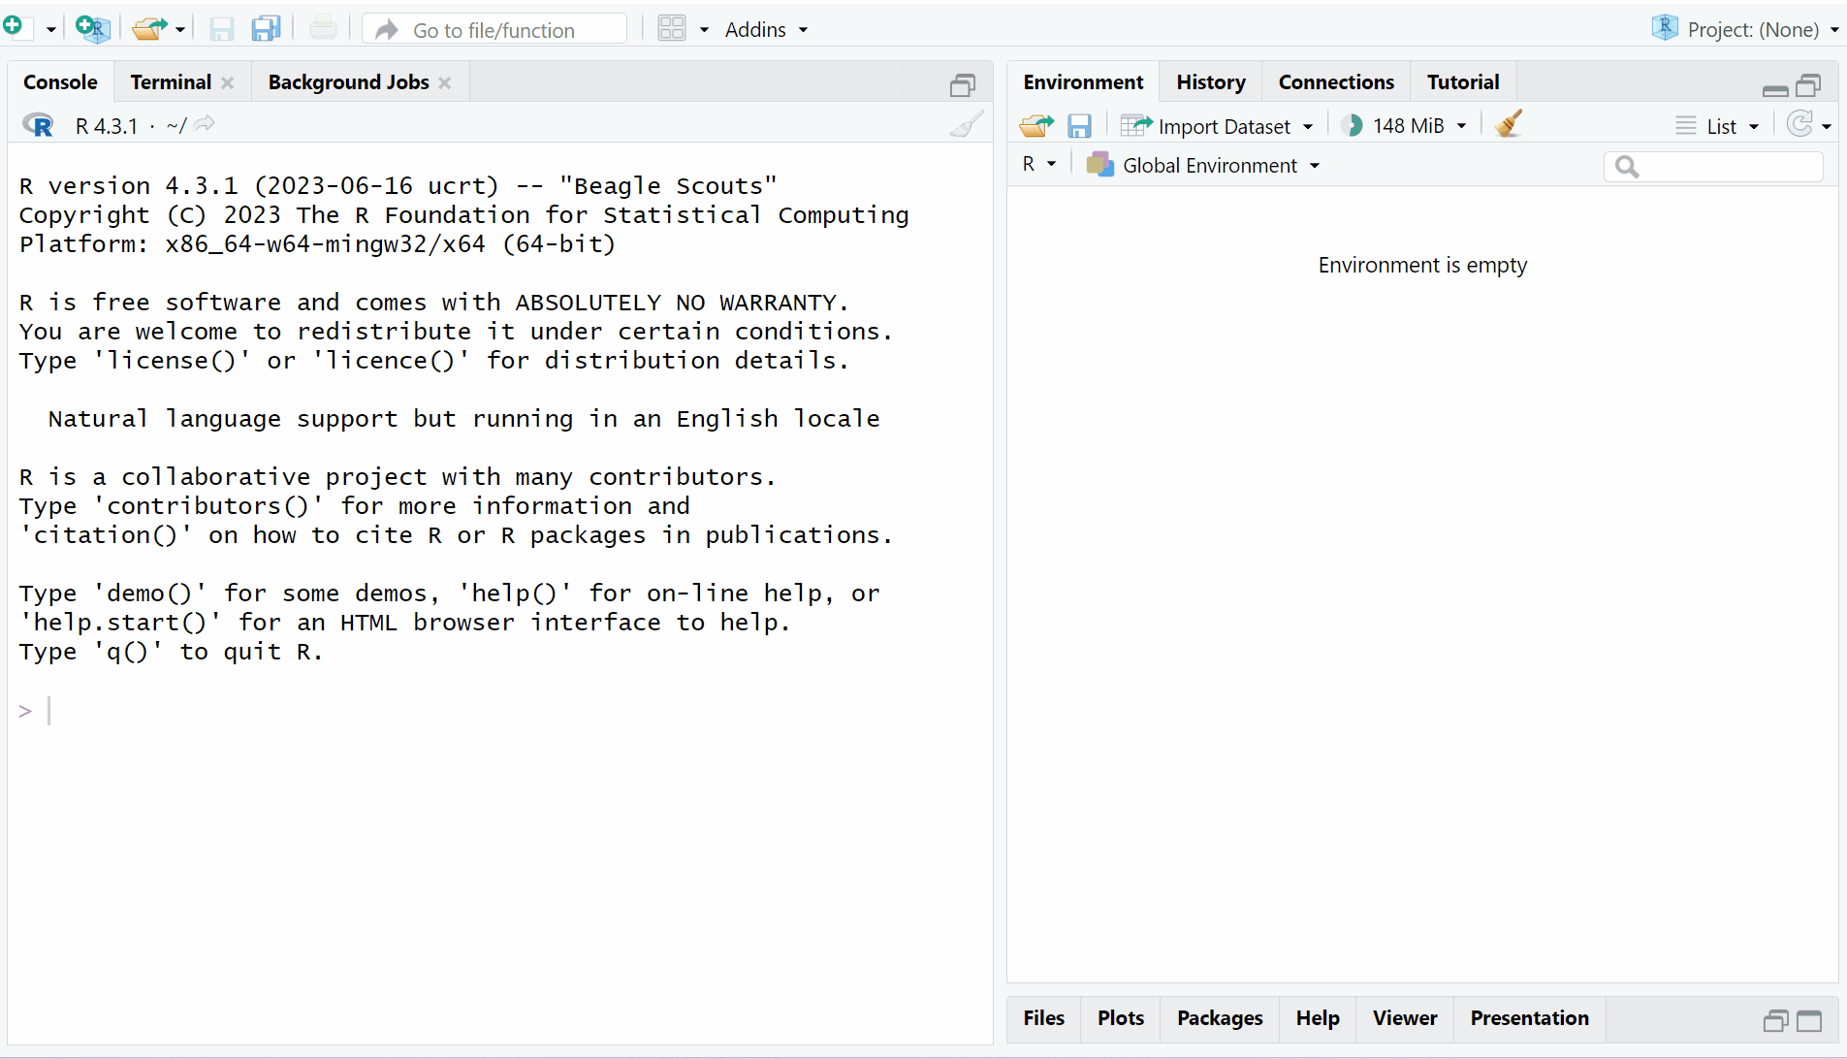Viewport: 1847px width, 1059px height.
Task: Switch to the Packages tab
Action: [x=1219, y=1018]
